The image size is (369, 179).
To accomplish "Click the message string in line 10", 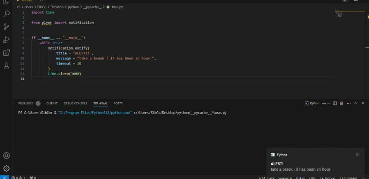I will (x=116, y=58).
